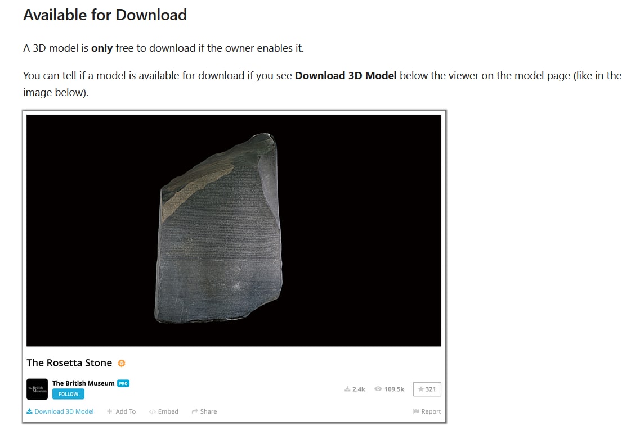
Task: Like the model with the 321 star button
Action: pos(427,389)
